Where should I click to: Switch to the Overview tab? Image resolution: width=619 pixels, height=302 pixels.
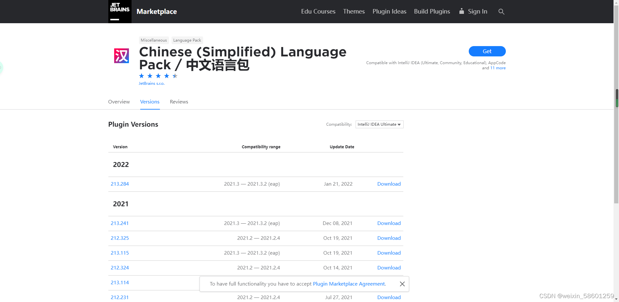119,102
